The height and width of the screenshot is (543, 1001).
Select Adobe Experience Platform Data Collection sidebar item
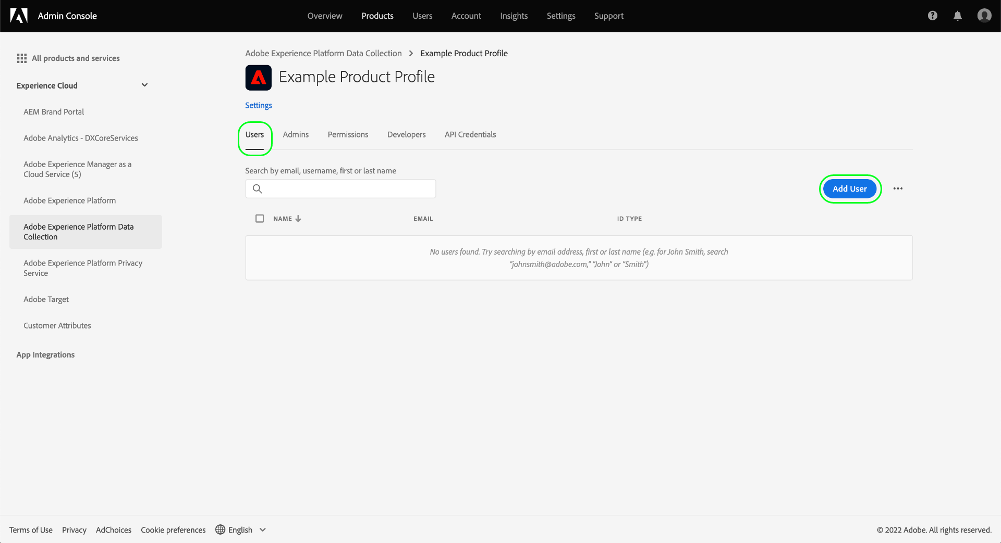coord(86,232)
